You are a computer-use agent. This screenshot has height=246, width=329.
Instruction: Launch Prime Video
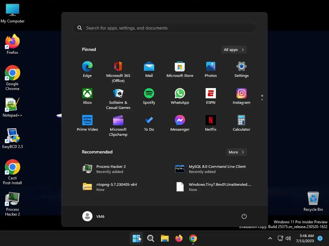coord(87,123)
